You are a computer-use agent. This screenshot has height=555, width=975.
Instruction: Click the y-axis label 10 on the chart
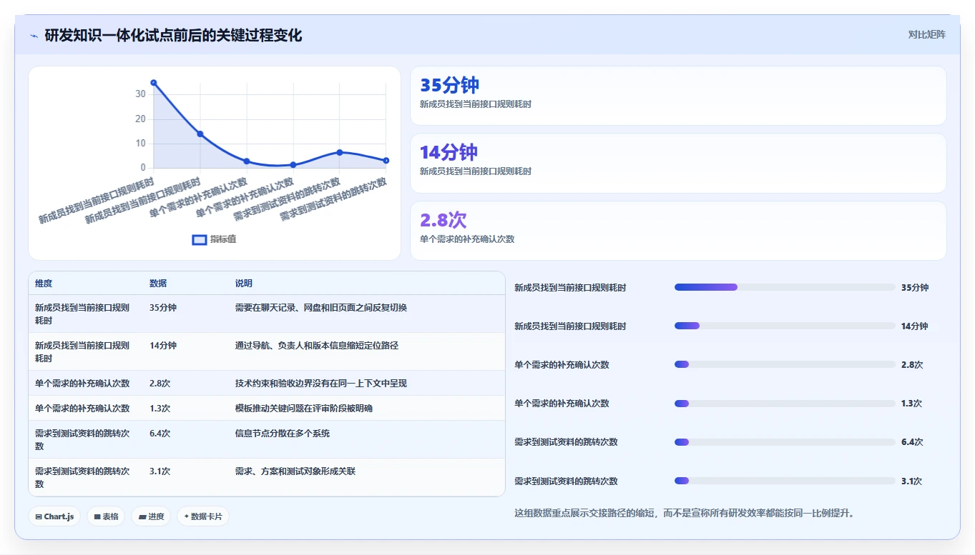[140, 144]
